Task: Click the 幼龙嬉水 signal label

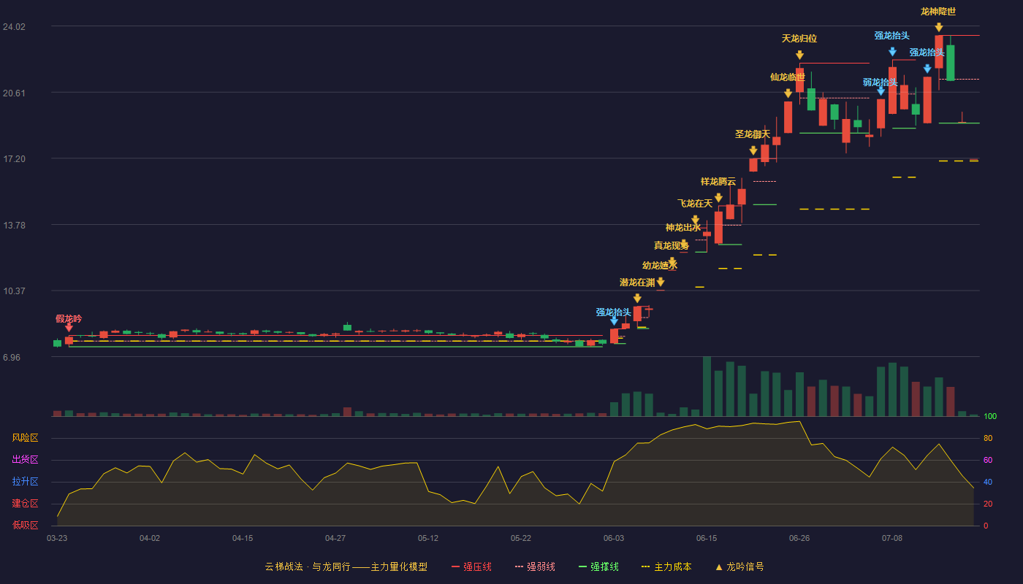Action: [660, 266]
